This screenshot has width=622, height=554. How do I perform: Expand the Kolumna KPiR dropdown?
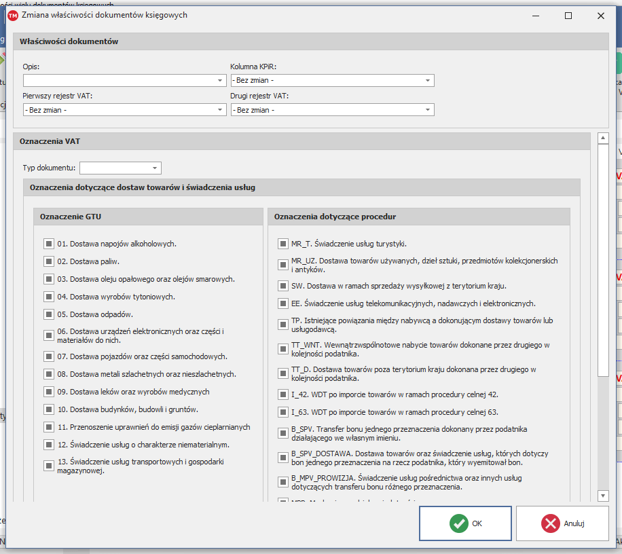pos(428,81)
